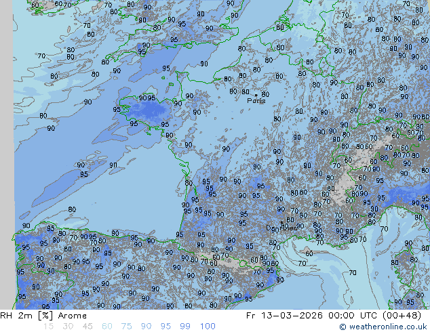Click legend value 75
The height and width of the screenshot is (332, 430).
(x=126, y=327)
